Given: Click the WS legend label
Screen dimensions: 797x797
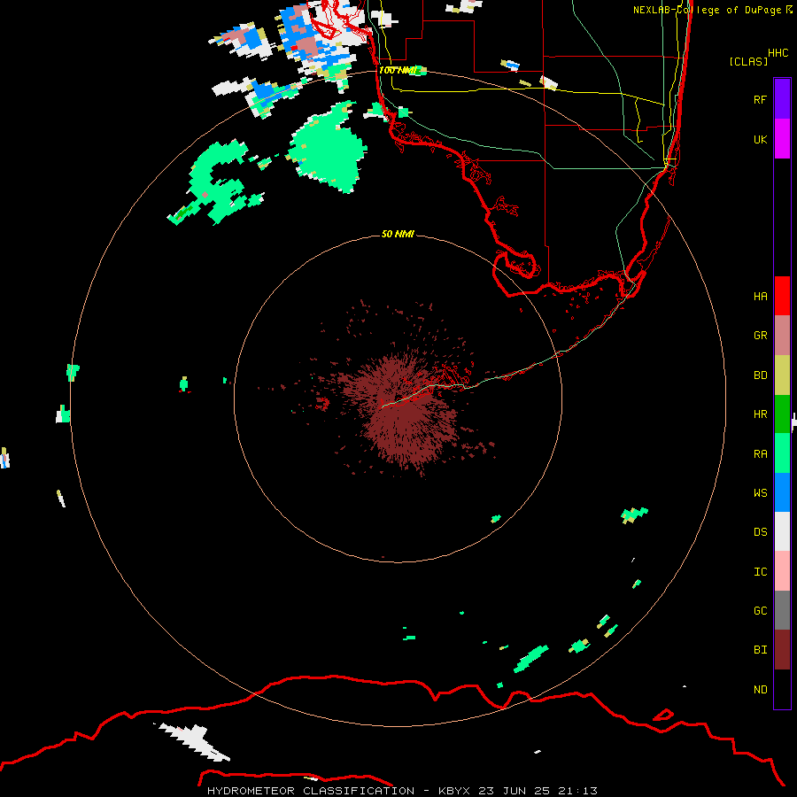Looking at the screenshot, I should click(760, 492).
